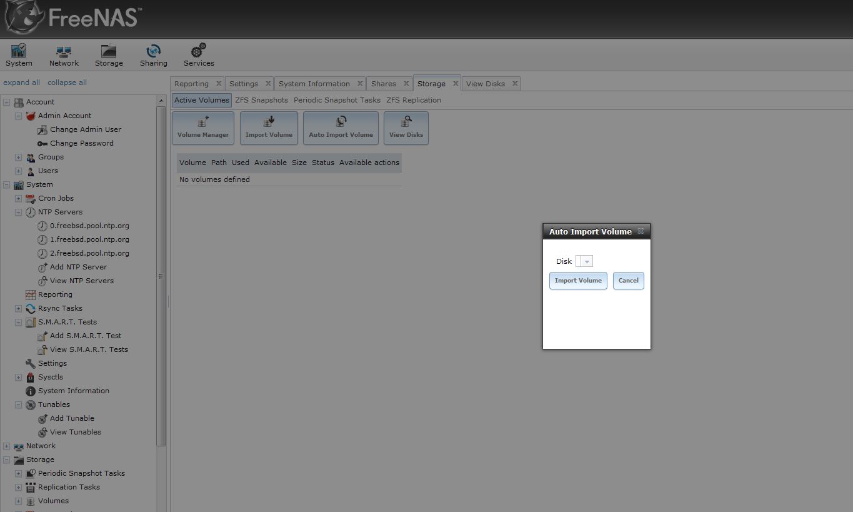The height and width of the screenshot is (512, 853).
Task: Switch to the Shares tab
Action: pyautogui.click(x=384, y=84)
